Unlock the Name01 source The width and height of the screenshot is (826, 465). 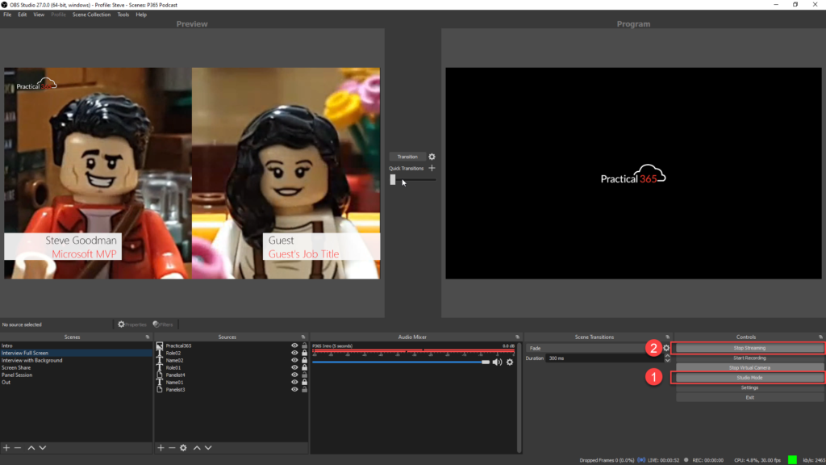(x=304, y=382)
